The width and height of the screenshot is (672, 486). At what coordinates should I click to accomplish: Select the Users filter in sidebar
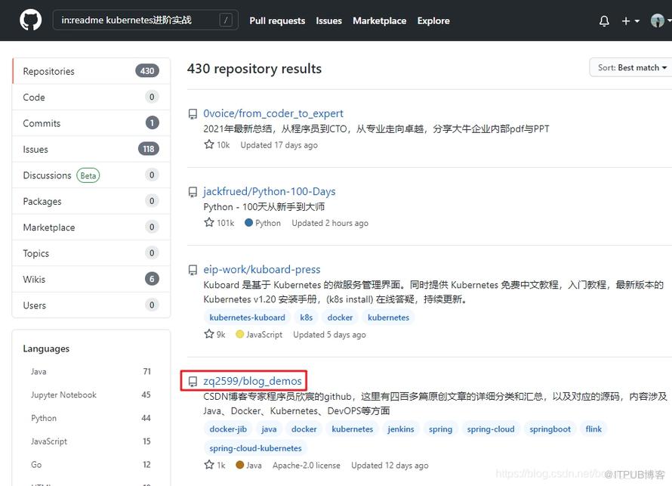click(91, 305)
